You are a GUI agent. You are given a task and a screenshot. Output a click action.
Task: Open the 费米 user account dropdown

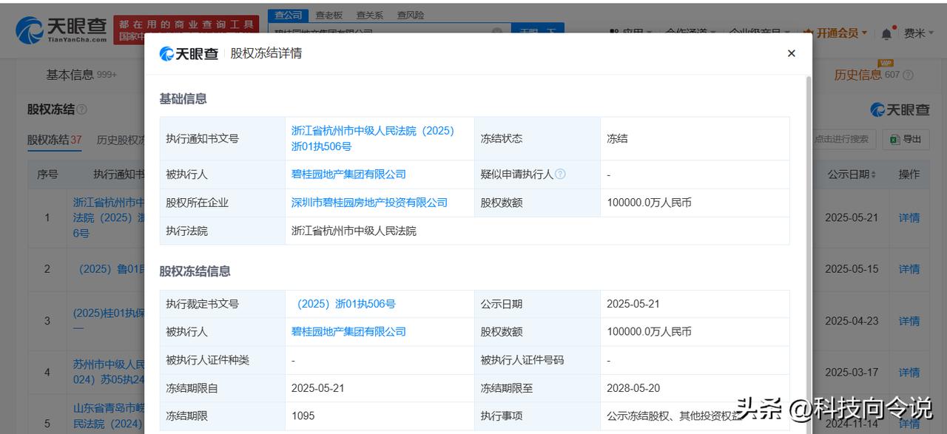[x=917, y=33]
